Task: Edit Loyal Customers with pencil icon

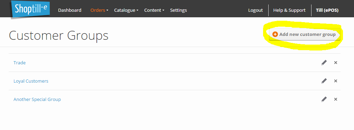Action: (324, 81)
